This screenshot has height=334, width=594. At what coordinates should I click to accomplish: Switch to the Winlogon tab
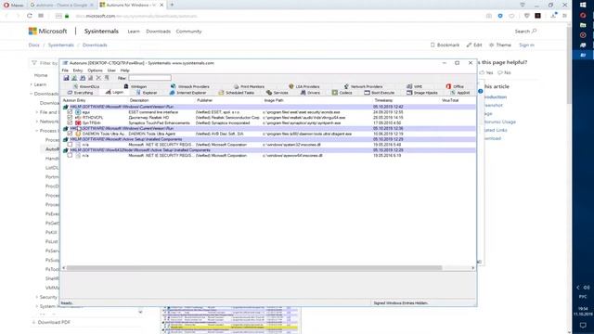136,86
